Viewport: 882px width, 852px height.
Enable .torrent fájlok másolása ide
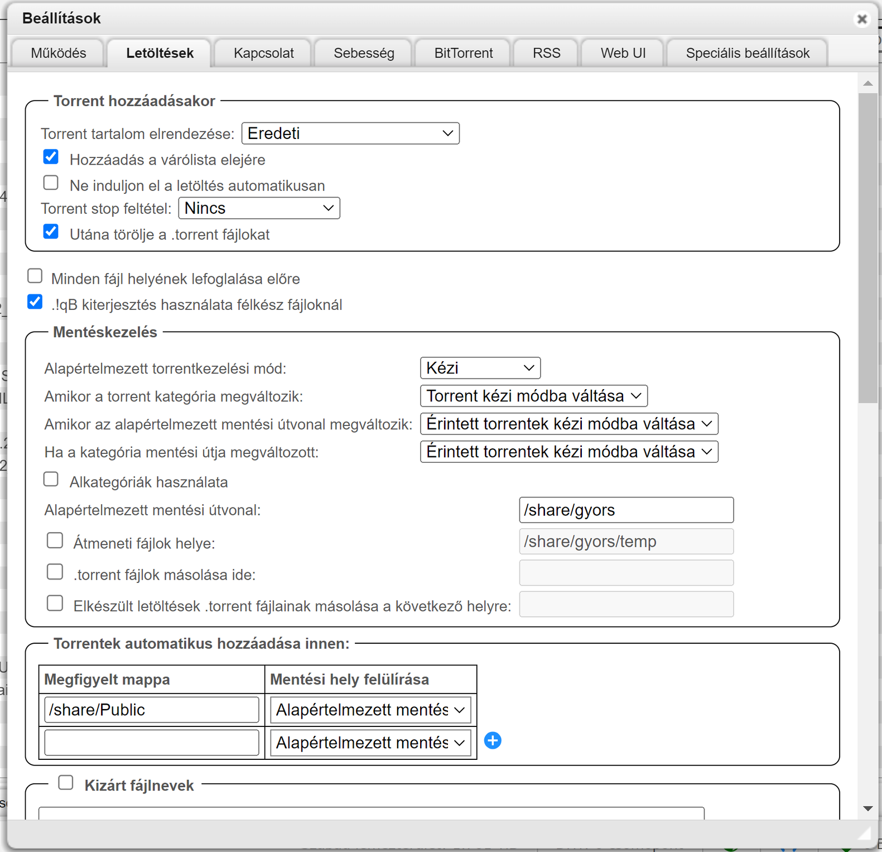click(55, 572)
